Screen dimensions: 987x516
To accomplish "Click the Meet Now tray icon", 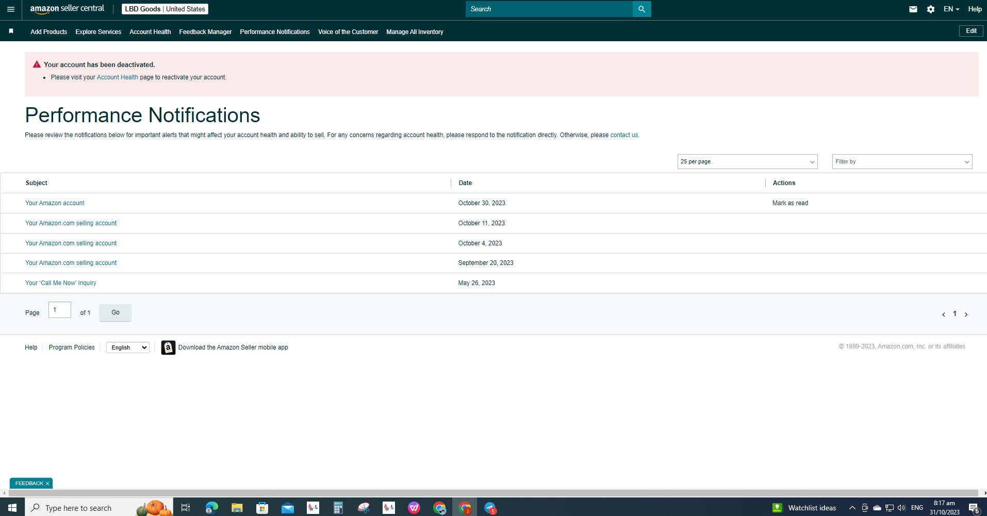I will click(x=865, y=508).
